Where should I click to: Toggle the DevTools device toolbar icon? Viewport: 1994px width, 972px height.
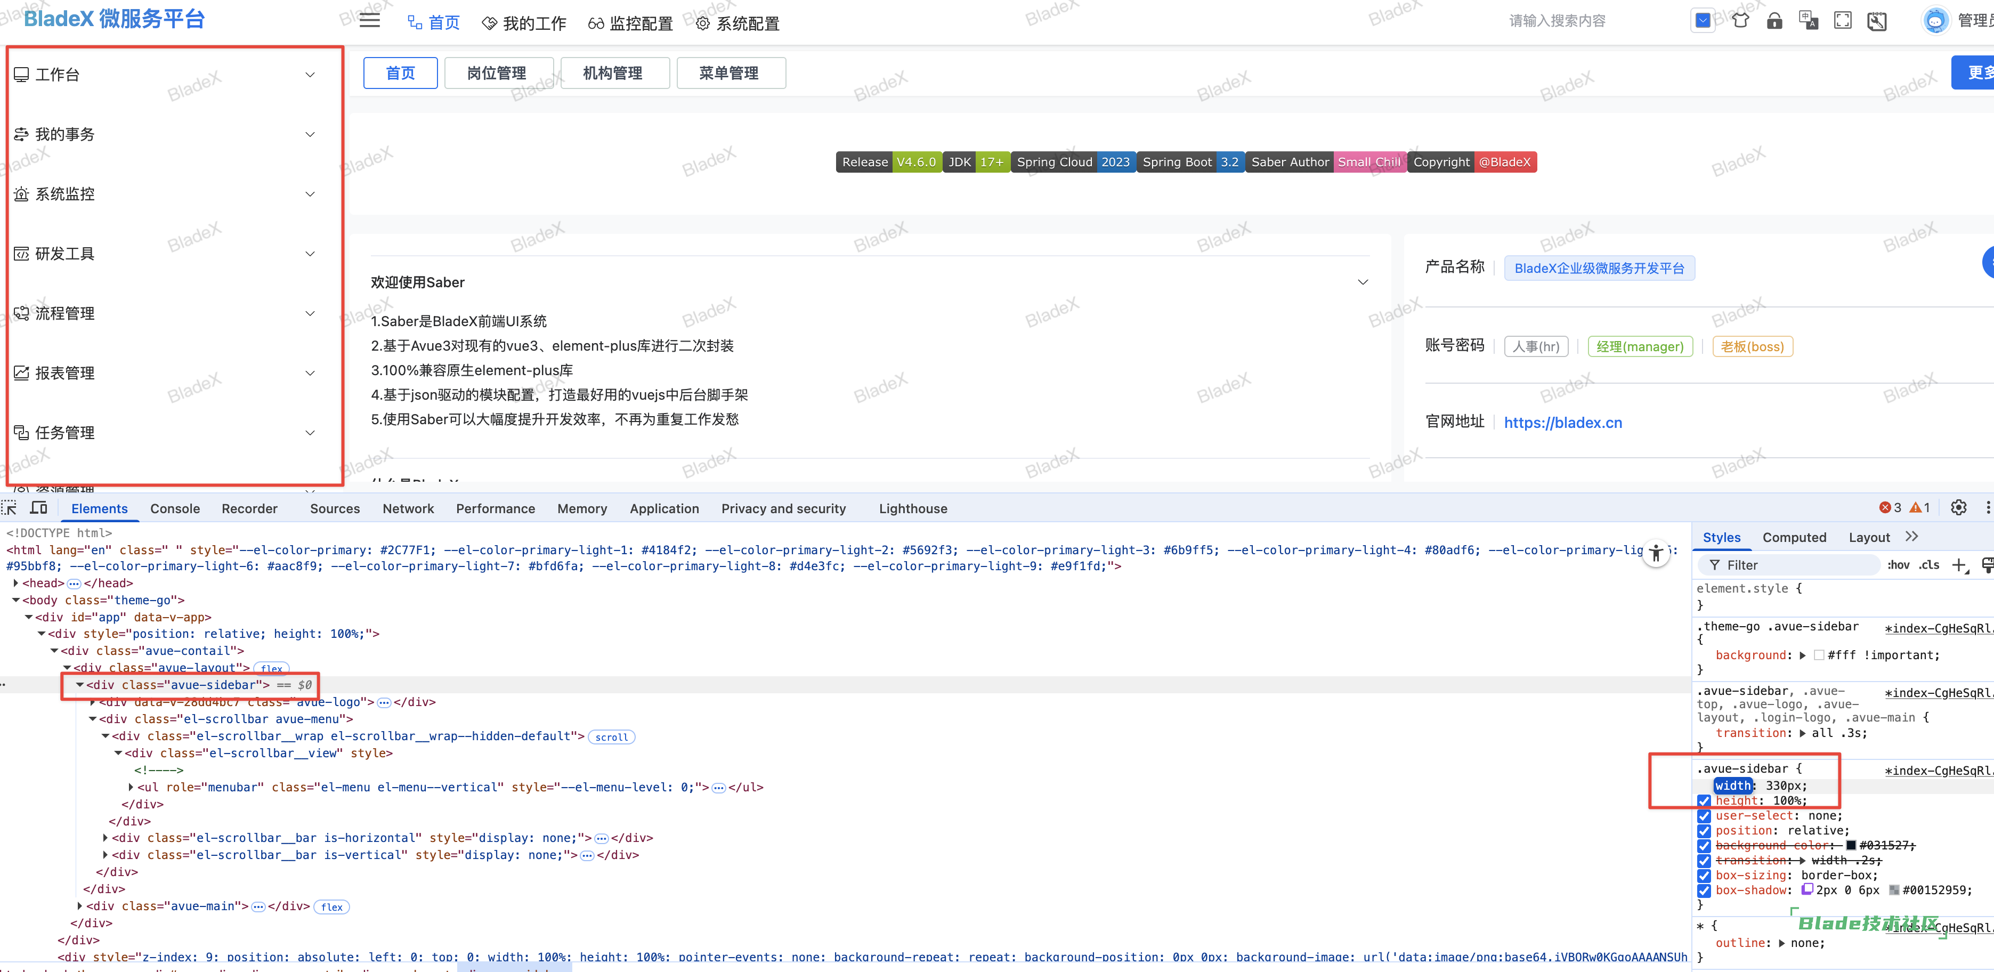coord(39,508)
